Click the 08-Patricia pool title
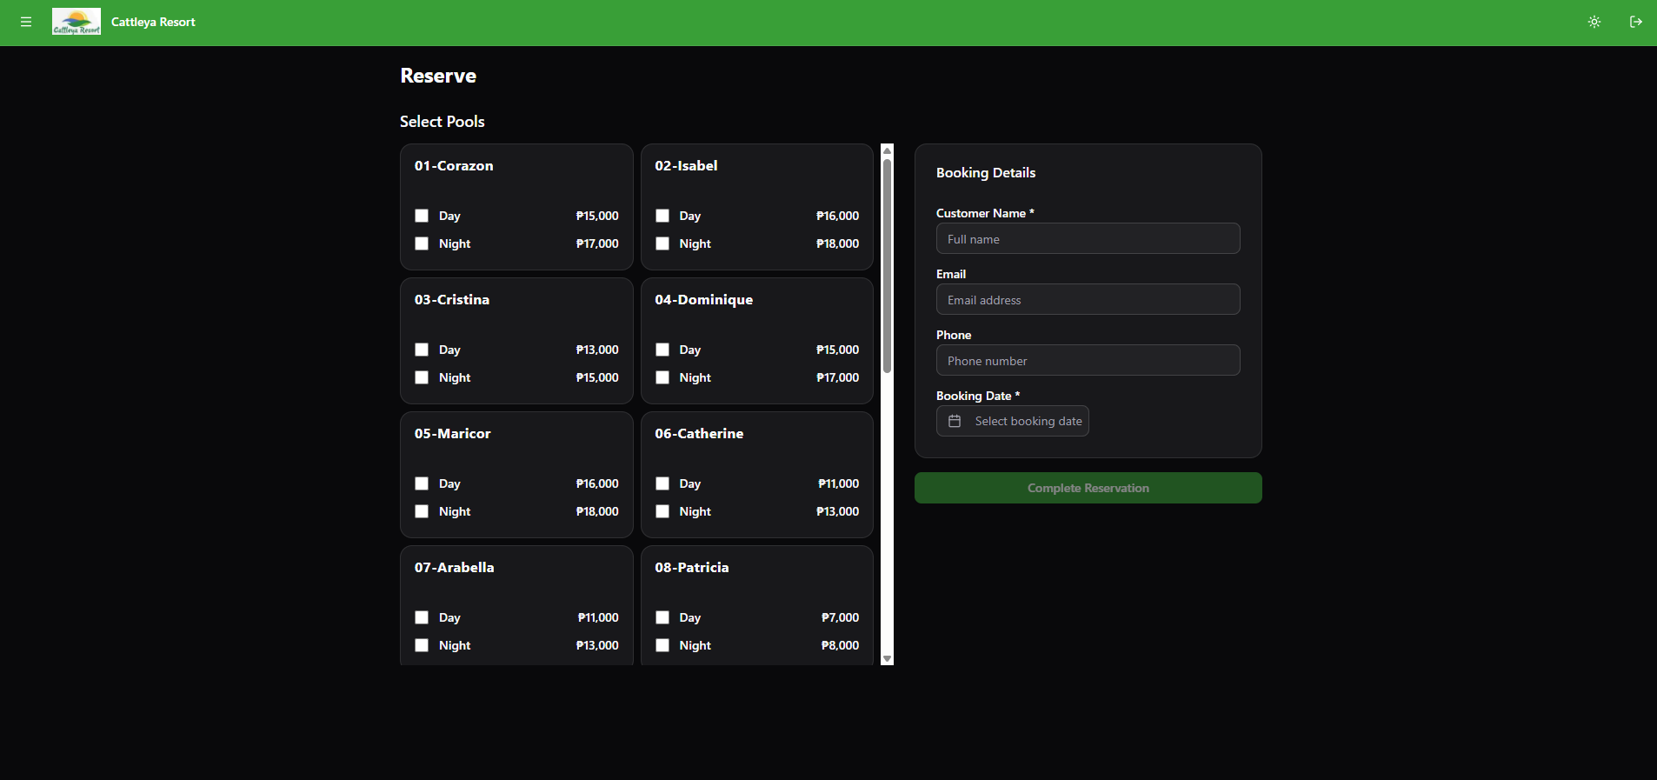Screen dimensions: 1657x780 692,567
